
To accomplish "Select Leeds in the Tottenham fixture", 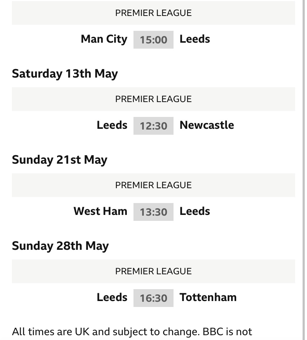I will coord(112,297).
